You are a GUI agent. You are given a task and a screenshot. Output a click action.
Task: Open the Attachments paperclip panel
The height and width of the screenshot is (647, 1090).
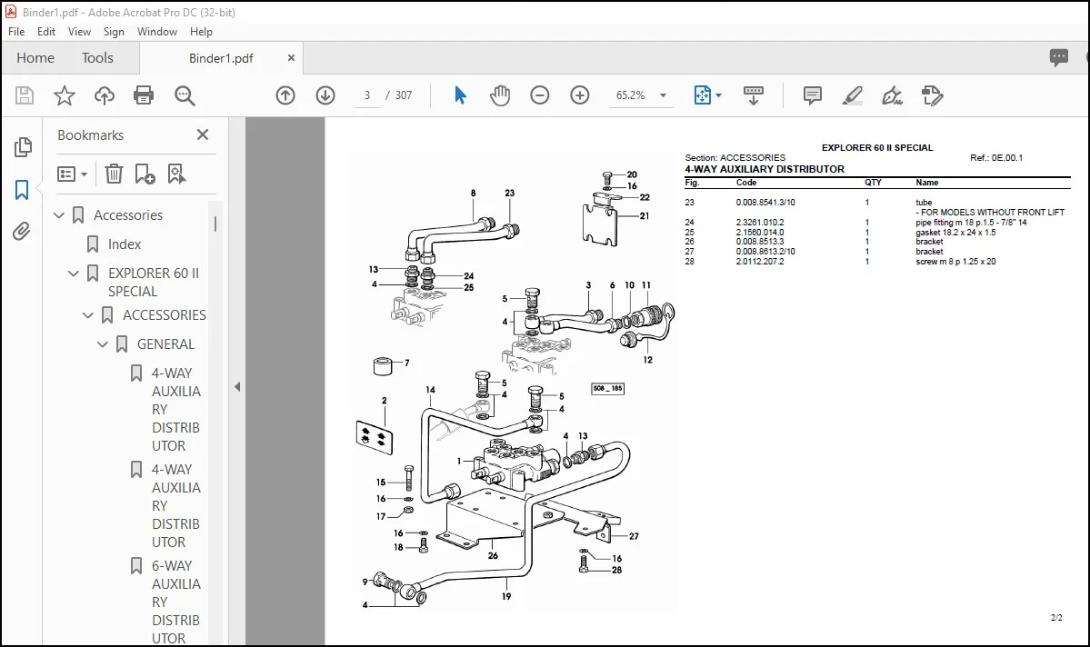(x=22, y=232)
